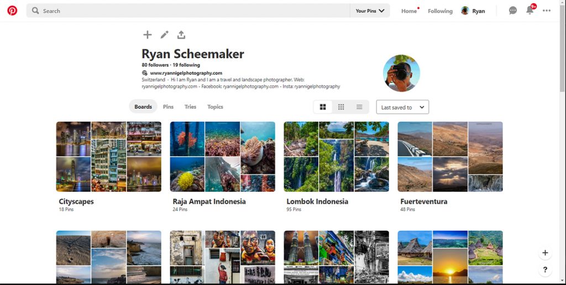Switch to wide board grid view
The width and height of the screenshot is (566, 285).
[x=323, y=107]
